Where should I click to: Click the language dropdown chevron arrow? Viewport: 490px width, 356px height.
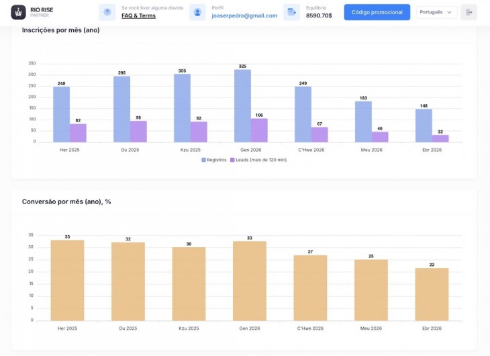(x=449, y=12)
